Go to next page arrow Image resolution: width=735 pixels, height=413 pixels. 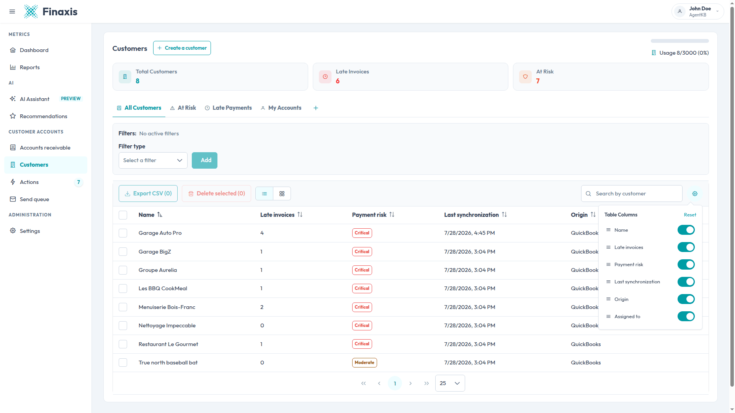pyautogui.click(x=410, y=383)
